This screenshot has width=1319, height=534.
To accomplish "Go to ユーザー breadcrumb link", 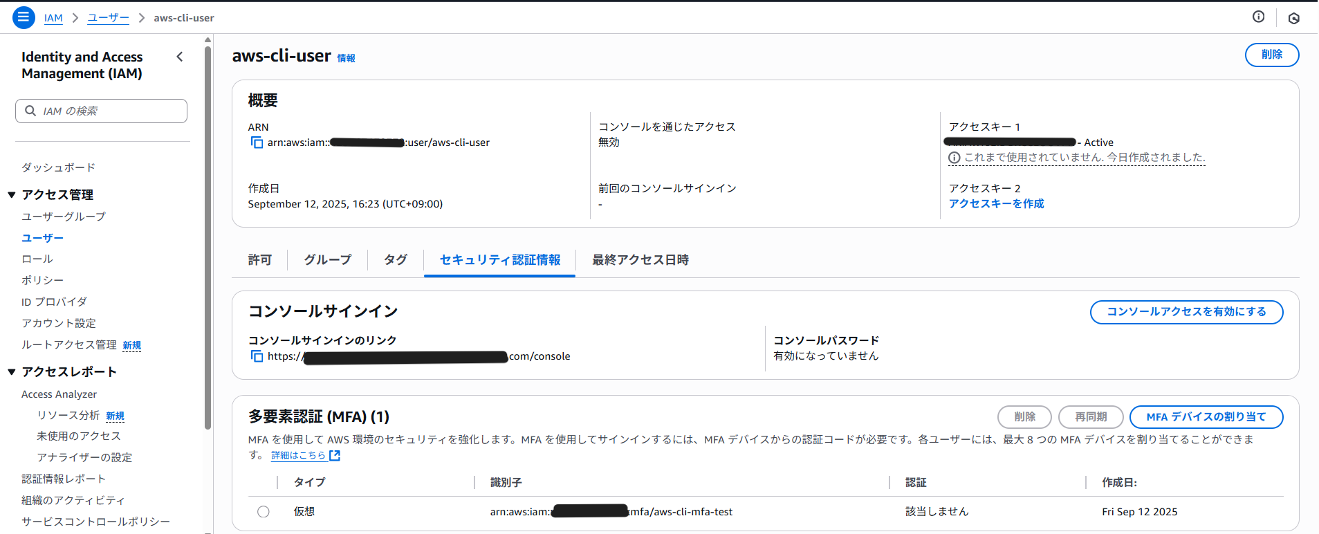I will pos(108,18).
